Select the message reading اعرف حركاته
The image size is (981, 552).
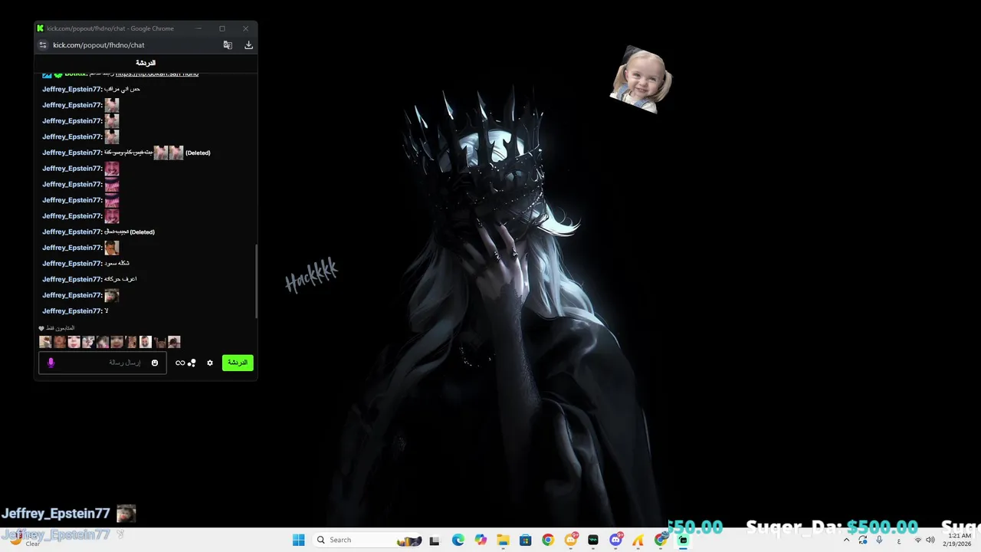point(120,279)
